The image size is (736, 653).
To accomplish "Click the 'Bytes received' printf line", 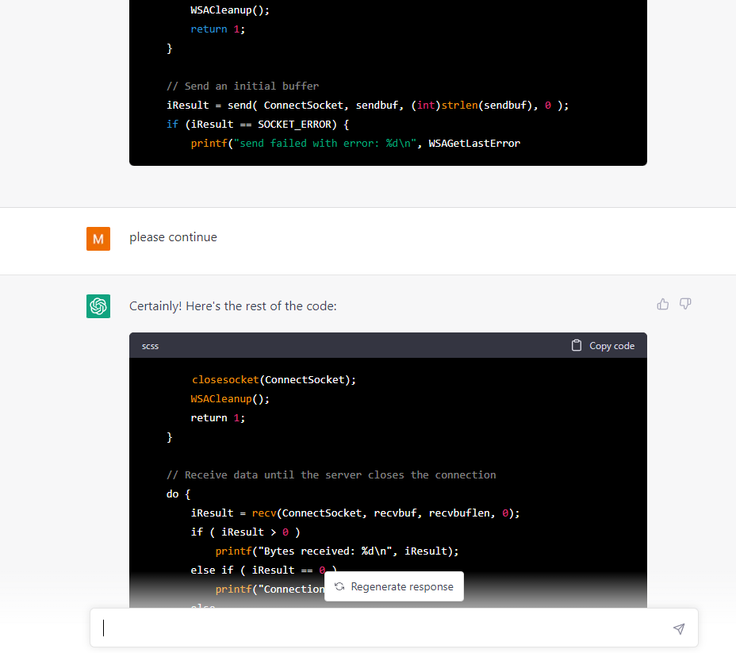I will (337, 551).
